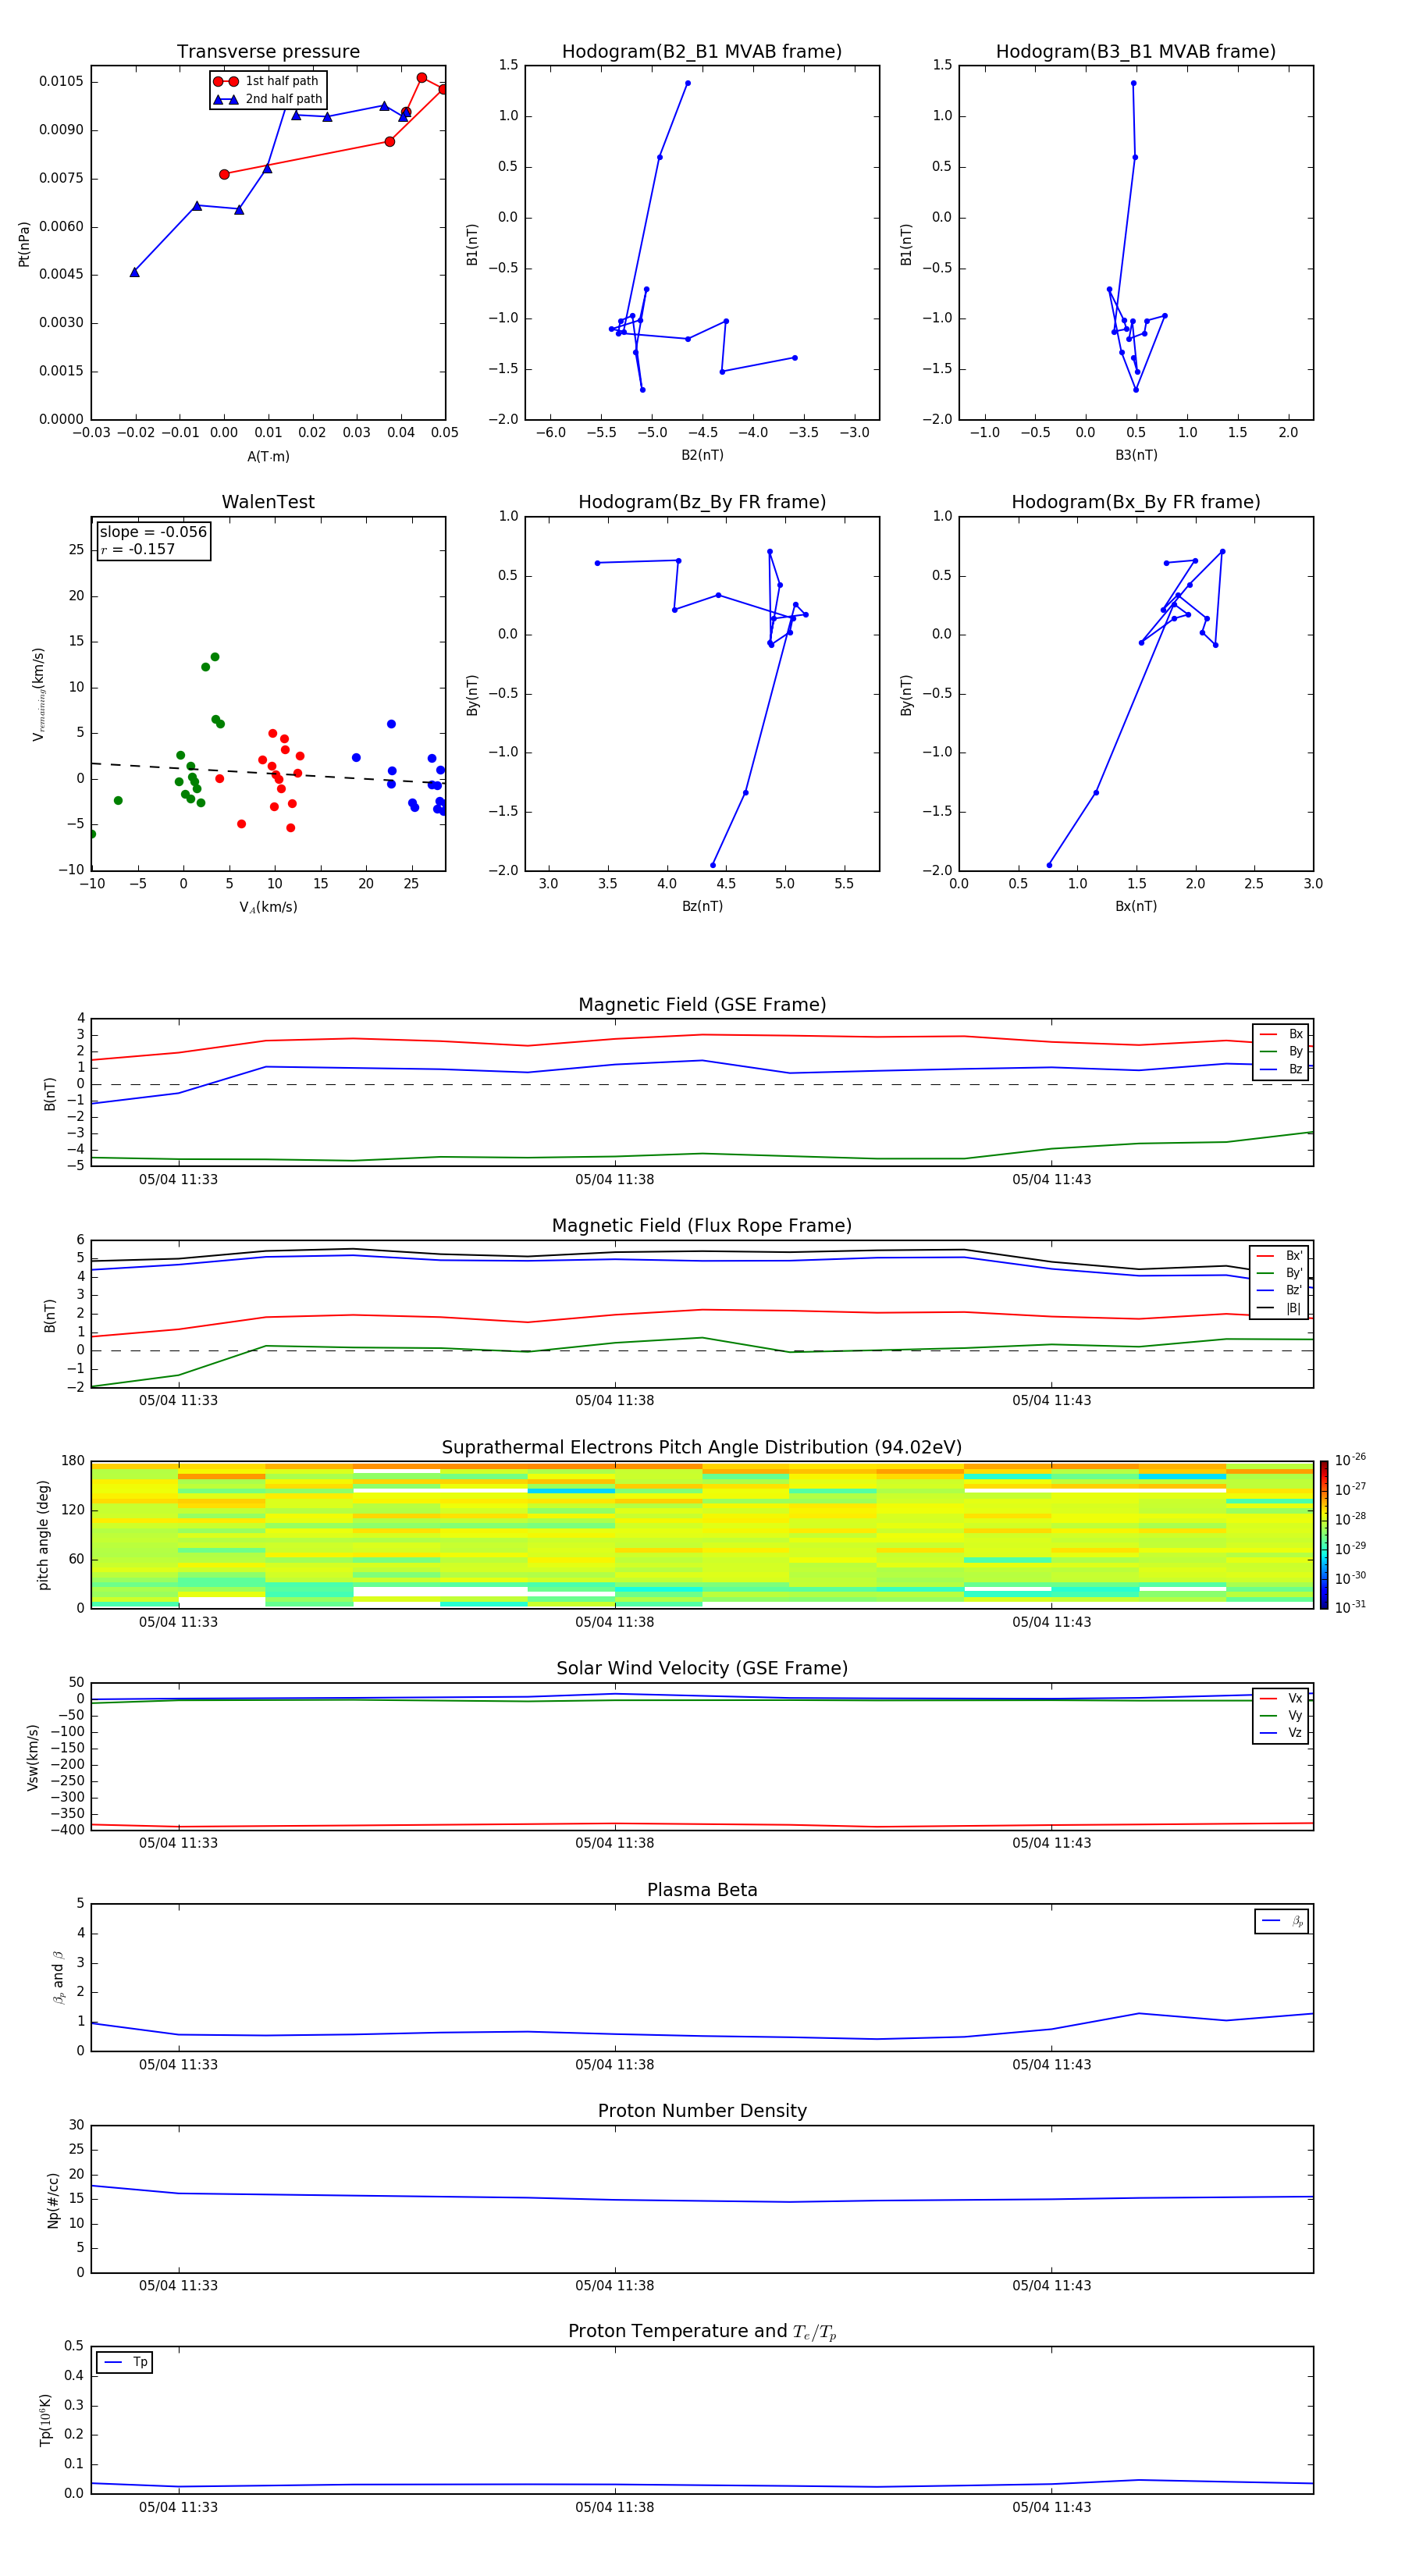Click the 'Transverse pressure' plot title

tap(268, 52)
